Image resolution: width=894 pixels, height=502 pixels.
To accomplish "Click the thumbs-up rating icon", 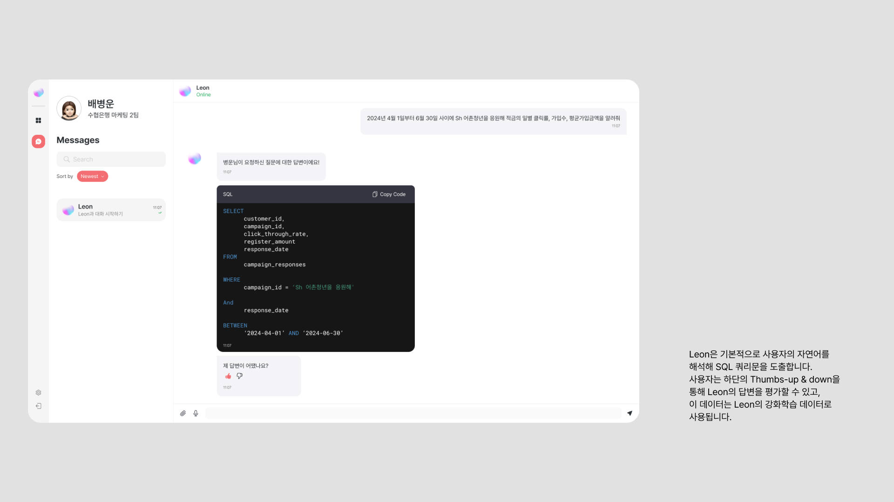I will point(228,376).
